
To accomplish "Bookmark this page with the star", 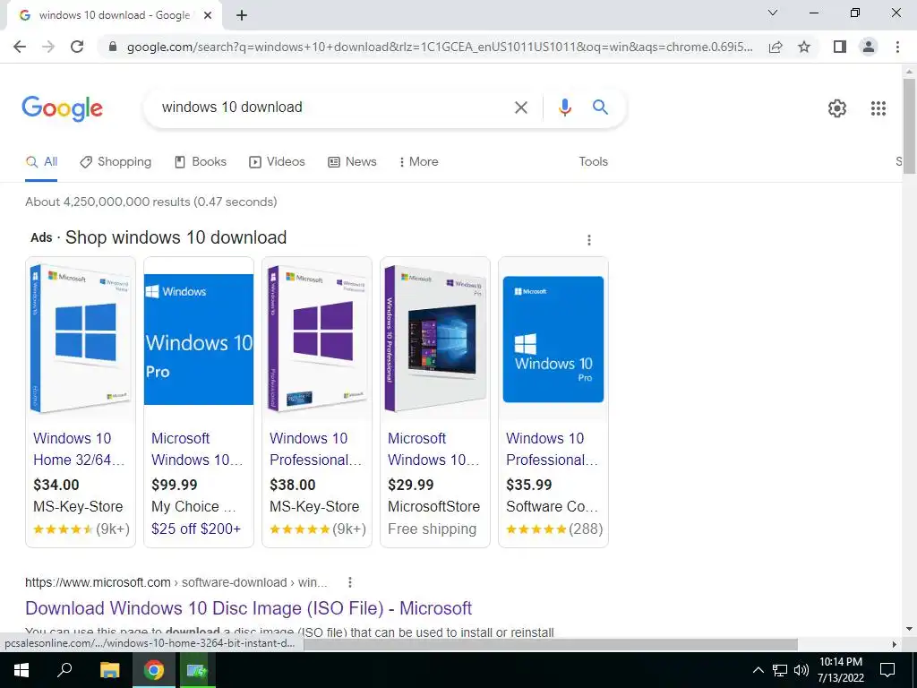I will (x=804, y=47).
